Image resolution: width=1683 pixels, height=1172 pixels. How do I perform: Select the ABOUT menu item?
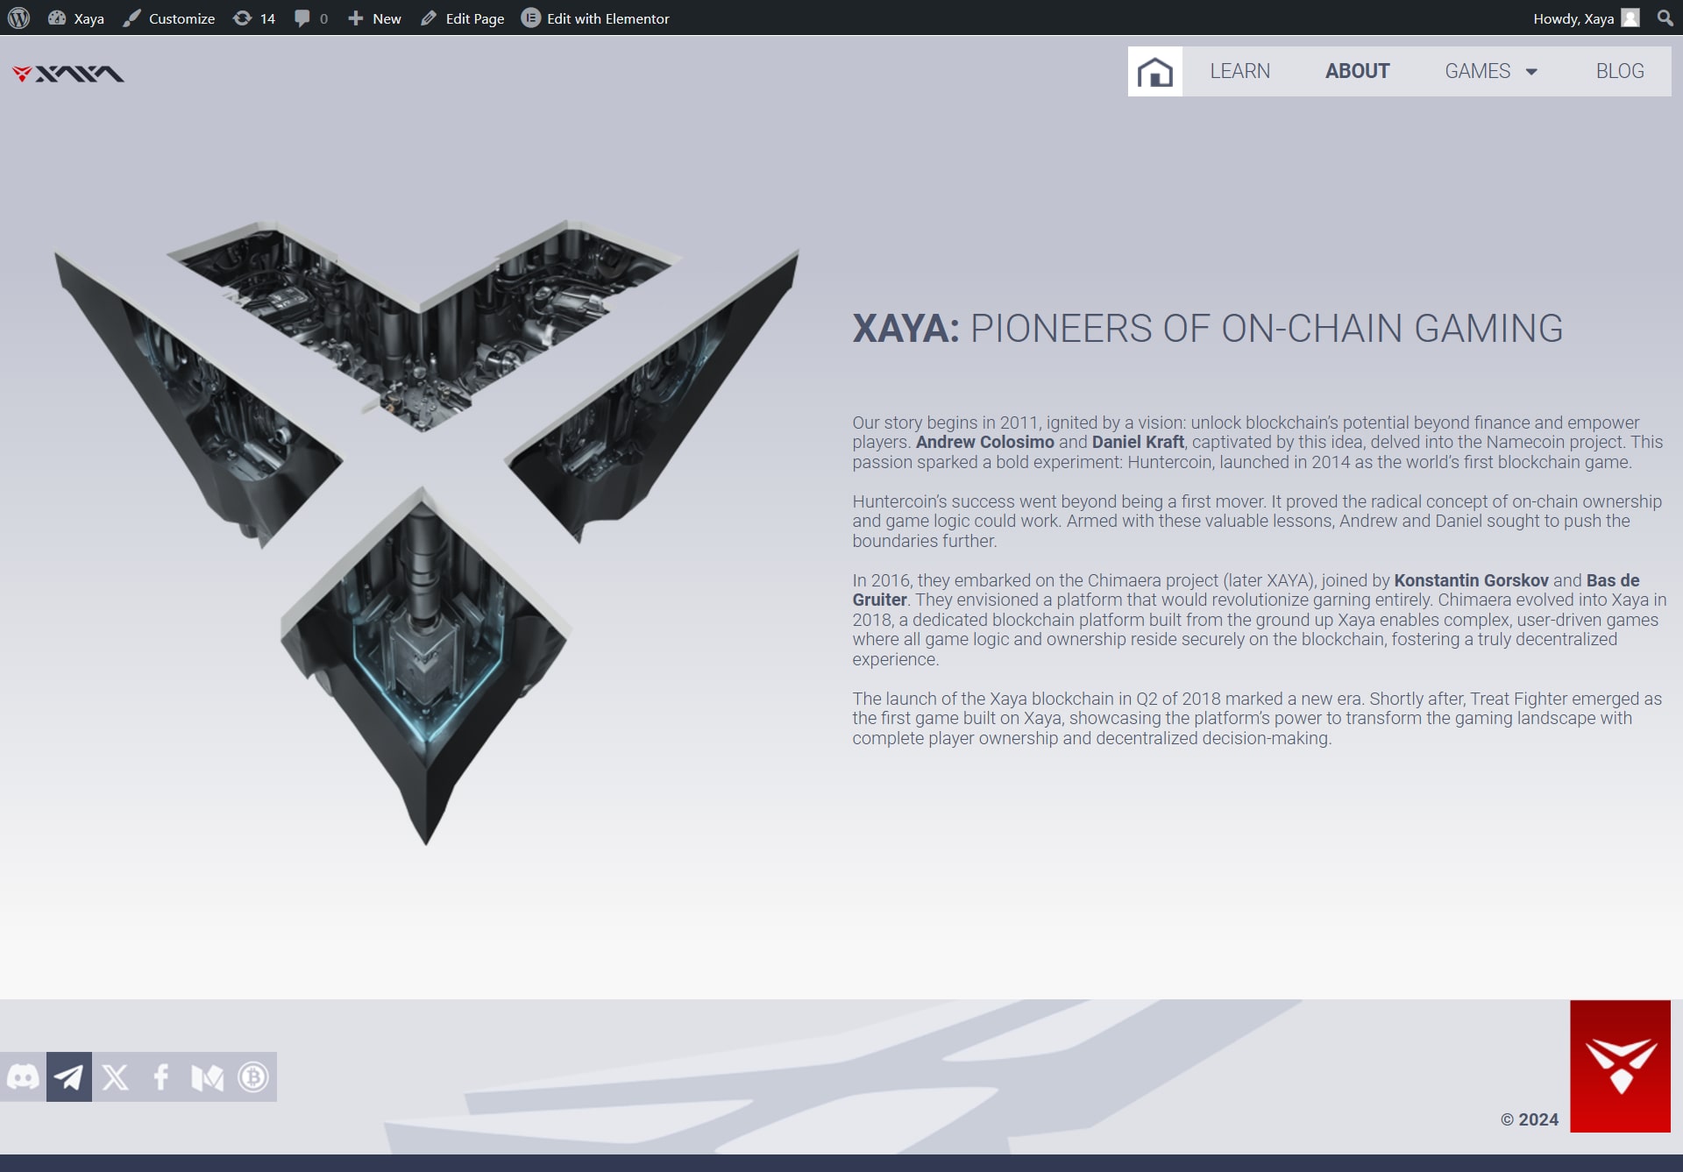pos(1357,71)
